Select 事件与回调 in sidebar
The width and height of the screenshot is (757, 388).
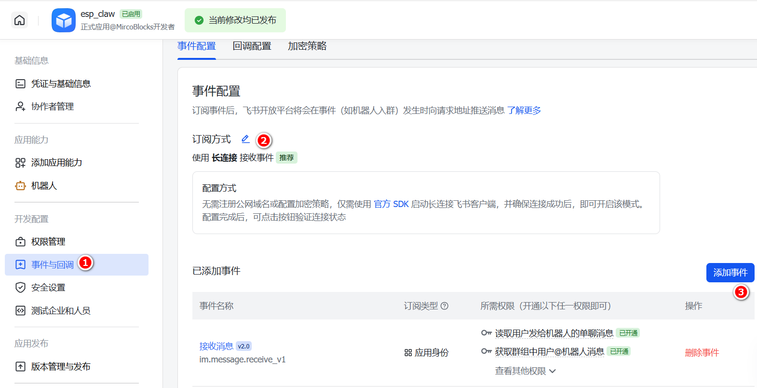77,264
